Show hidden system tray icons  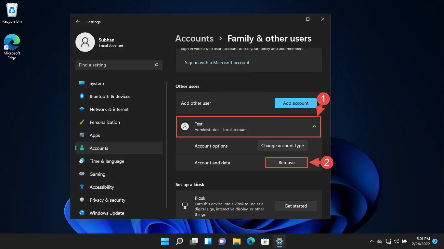pyautogui.click(x=372, y=241)
